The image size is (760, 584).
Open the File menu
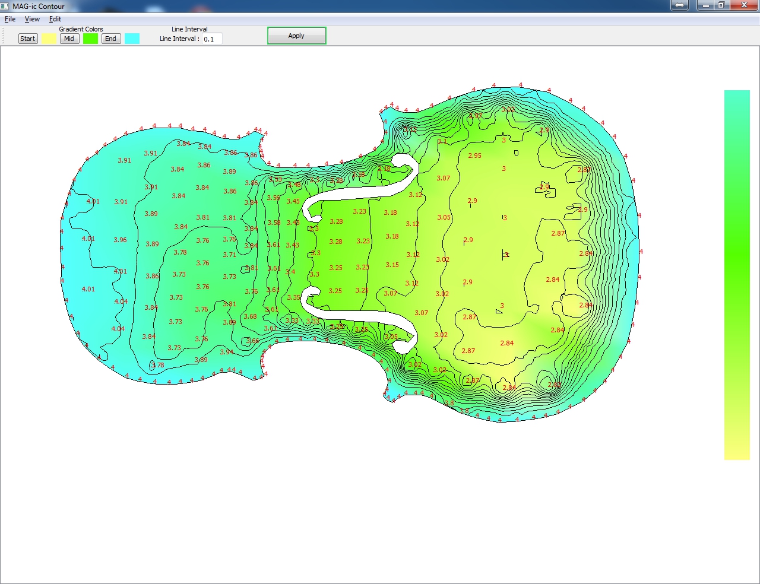(x=10, y=19)
